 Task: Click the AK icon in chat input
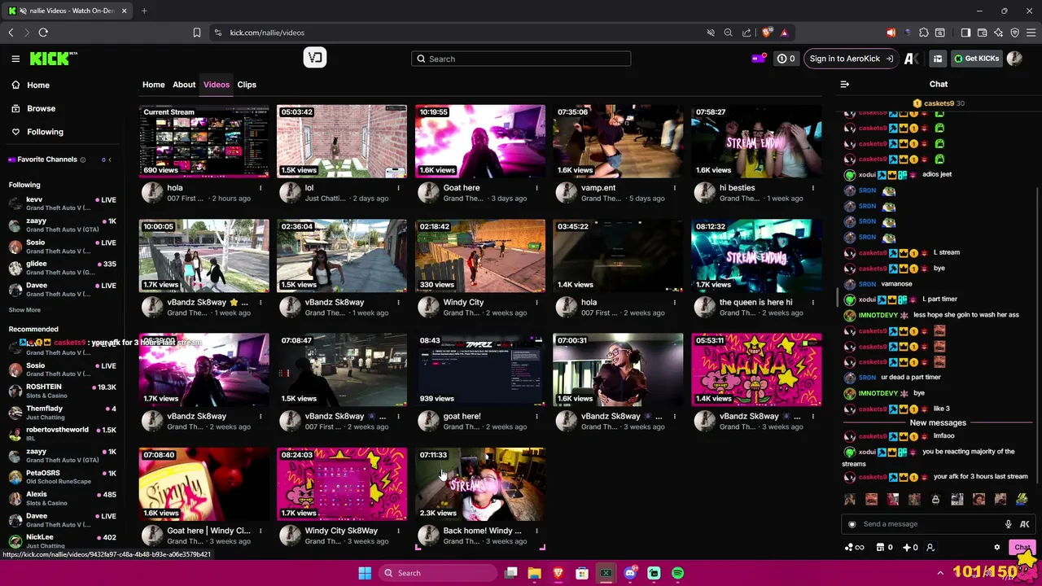pyautogui.click(x=1024, y=524)
